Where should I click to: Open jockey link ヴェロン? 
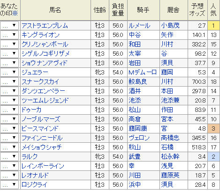pos(139,138)
